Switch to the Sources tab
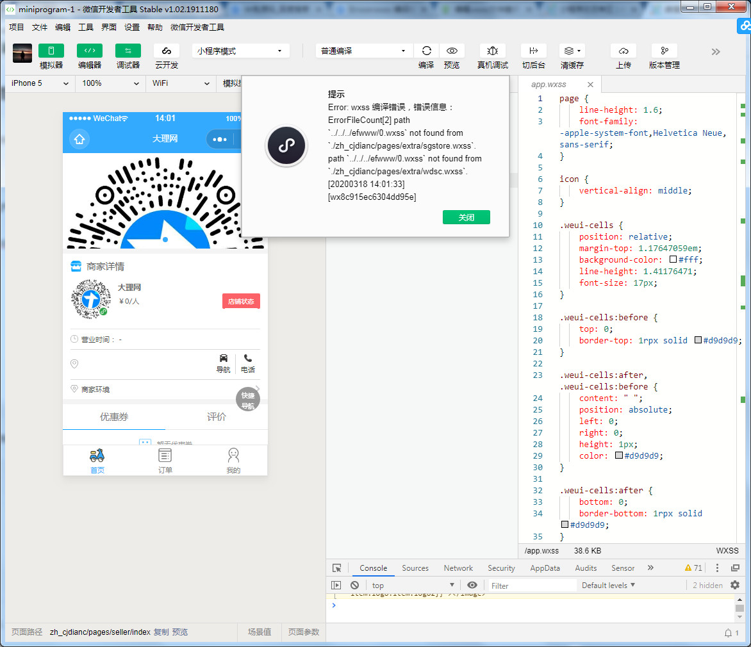This screenshot has width=751, height=647. click(415, 568)
